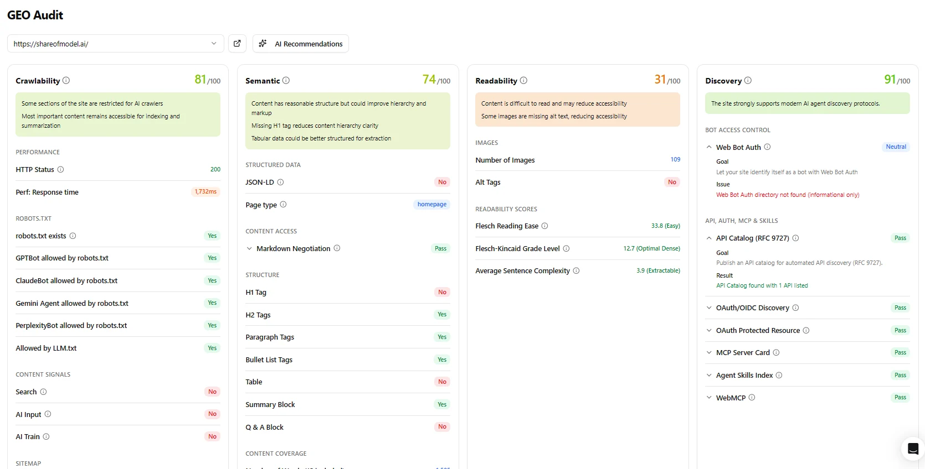Click the H1 Tag No badge
The image size is (925, 469).
[442, 293]
